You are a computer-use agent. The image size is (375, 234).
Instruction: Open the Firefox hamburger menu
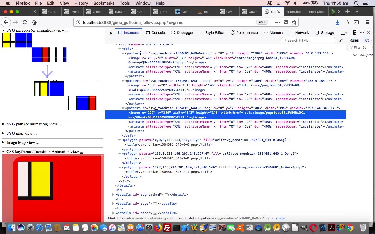pos(368,22)
